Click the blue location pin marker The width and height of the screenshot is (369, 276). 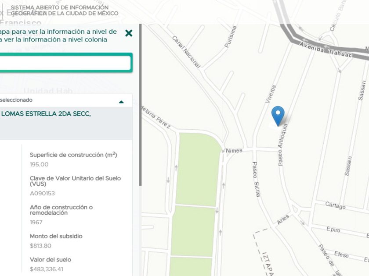(278, 116)
